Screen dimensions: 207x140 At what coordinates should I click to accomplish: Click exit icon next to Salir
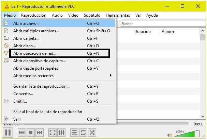pos(6,119)
